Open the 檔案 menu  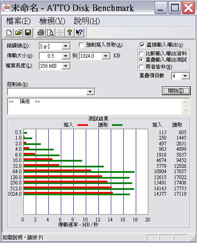[18, 21]
